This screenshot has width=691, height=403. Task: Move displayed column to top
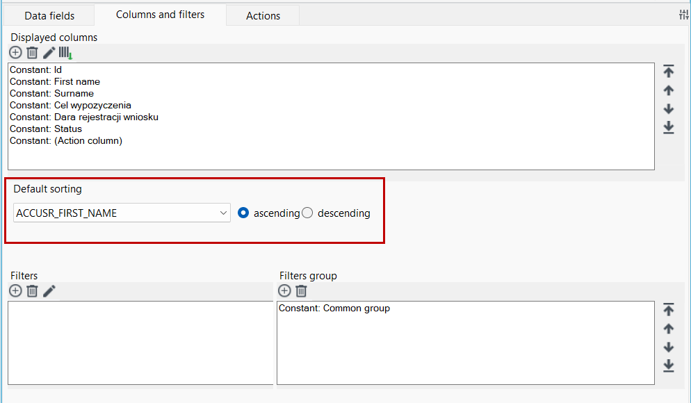click(x=669, y=71)
